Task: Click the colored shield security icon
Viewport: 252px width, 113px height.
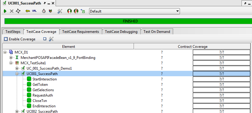Action: [51, 11]
